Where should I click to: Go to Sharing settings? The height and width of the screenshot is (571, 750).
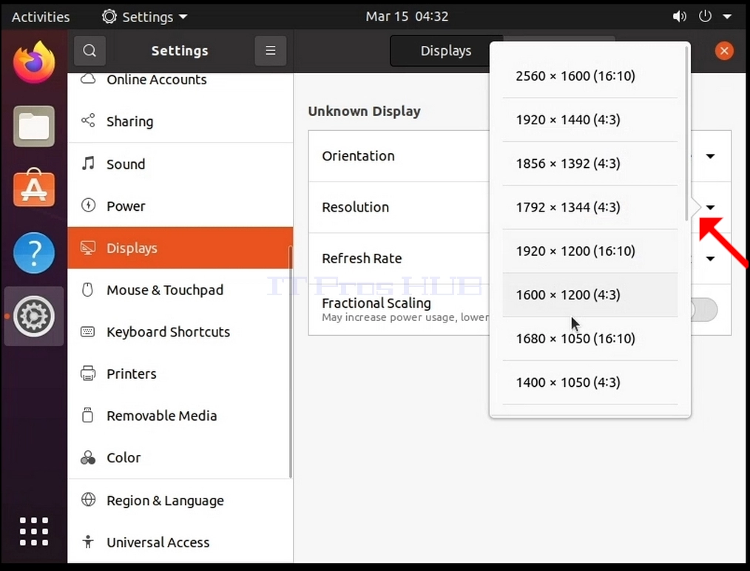pos(180,121)
